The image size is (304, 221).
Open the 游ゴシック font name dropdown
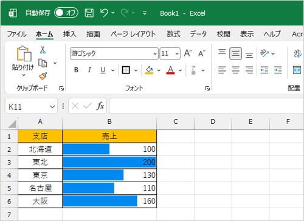click(155, 53)
